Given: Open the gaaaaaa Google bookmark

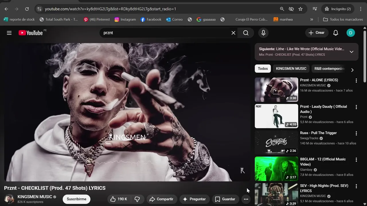Looking at the screenshot, I should pyautogui.click(x=206, y=19).
